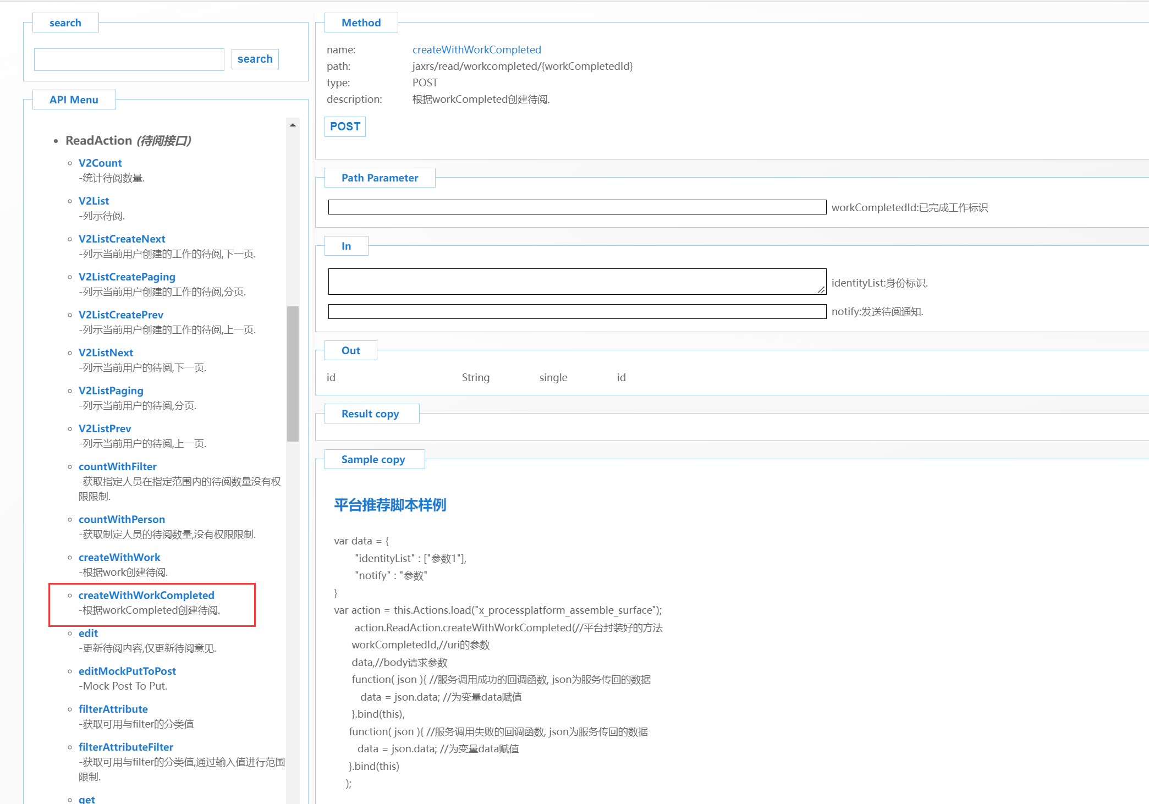
Task: Click the API search text field
Action: coord(129,59)
